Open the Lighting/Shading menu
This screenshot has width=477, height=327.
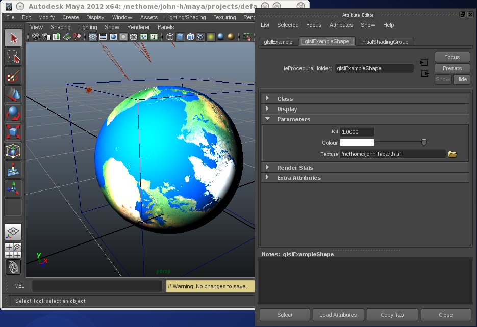186,17
